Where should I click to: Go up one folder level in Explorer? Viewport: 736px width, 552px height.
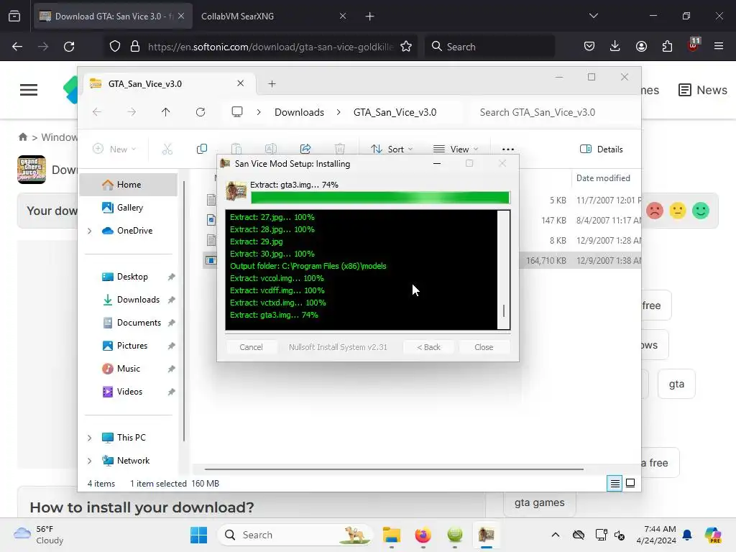(x=166, y=111)
